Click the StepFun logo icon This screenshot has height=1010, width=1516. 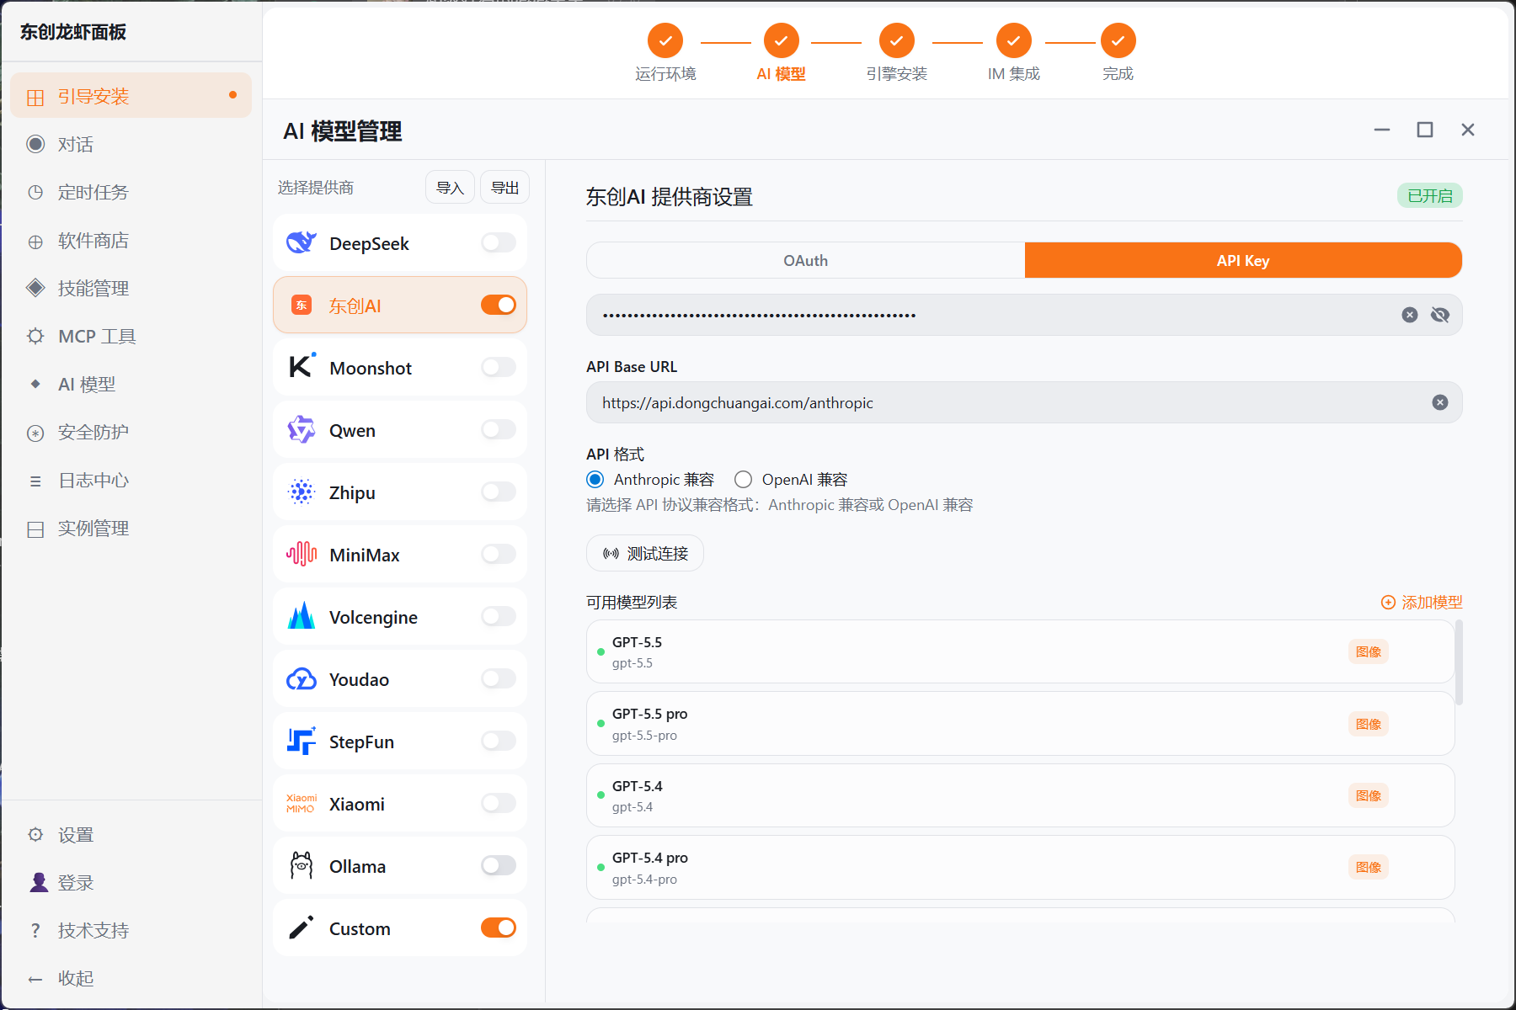(302, 741)
